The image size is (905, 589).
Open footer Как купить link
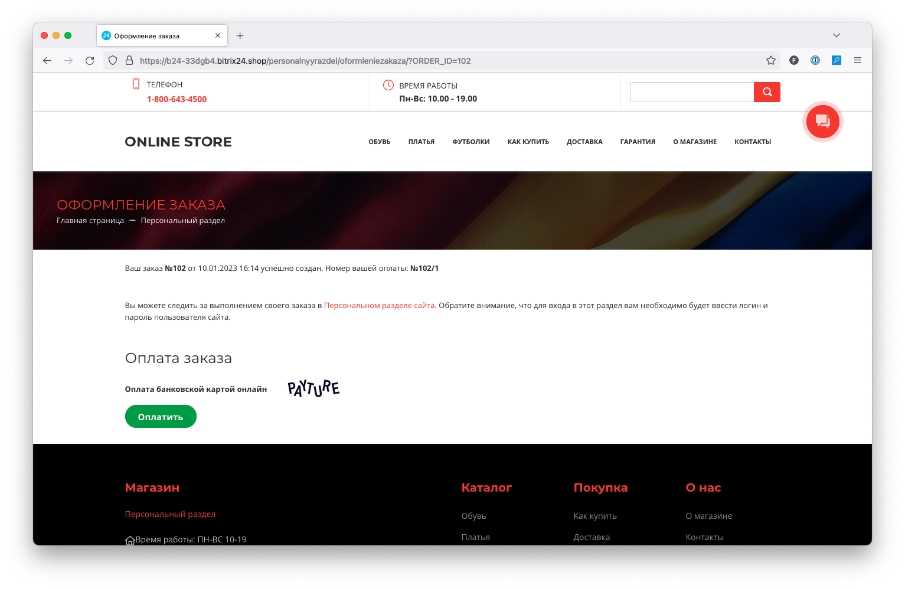(x=595, y=516)
